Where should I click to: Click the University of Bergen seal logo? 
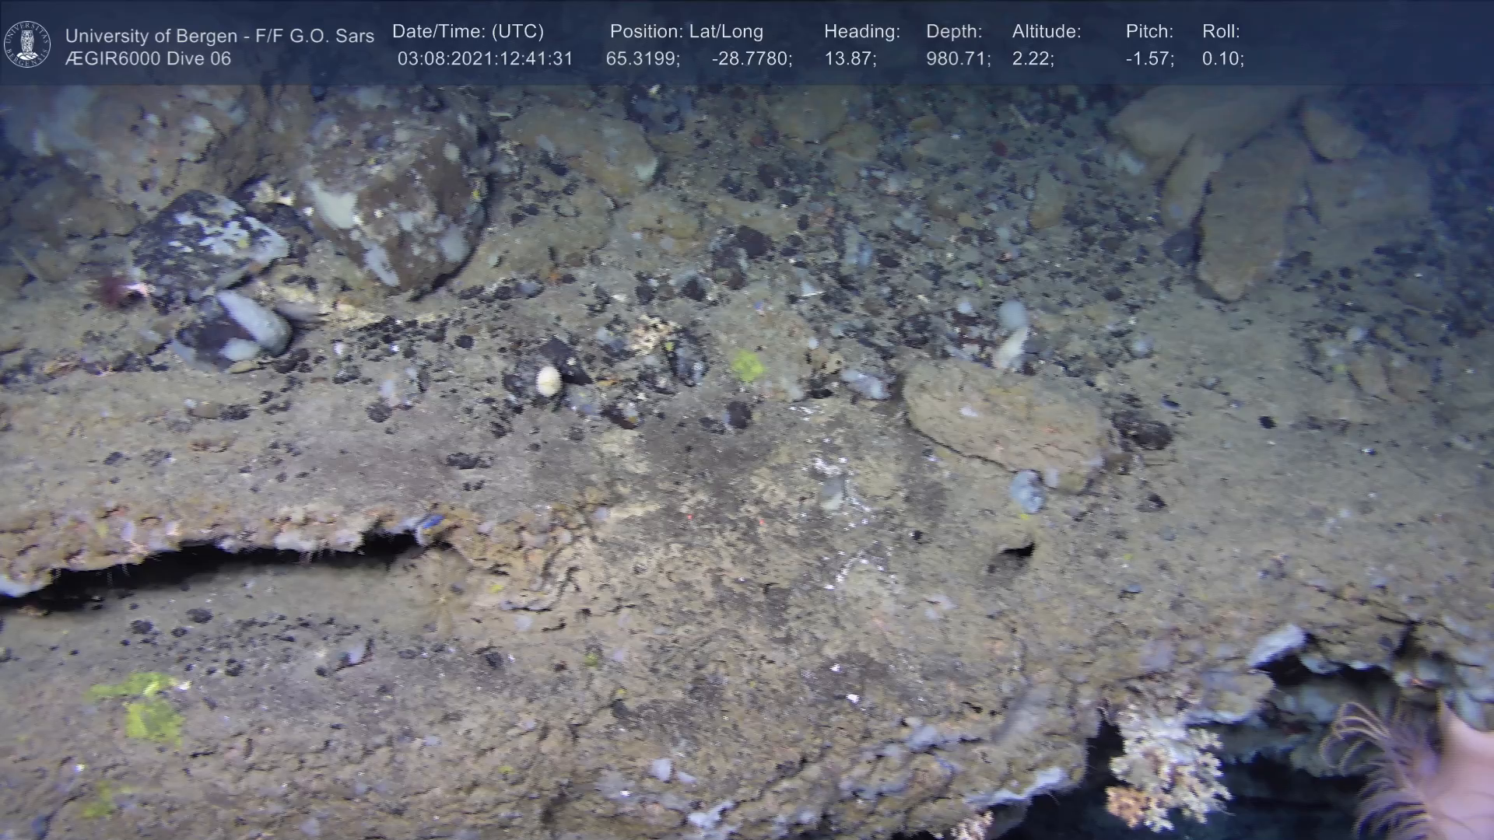tap(27, 44)
